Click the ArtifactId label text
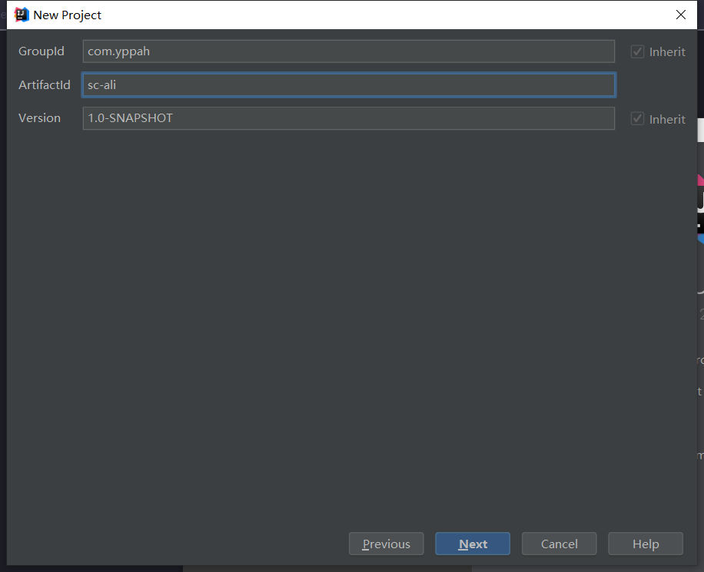The width and height of the screenshot is (704, 572). click(45, 84)
